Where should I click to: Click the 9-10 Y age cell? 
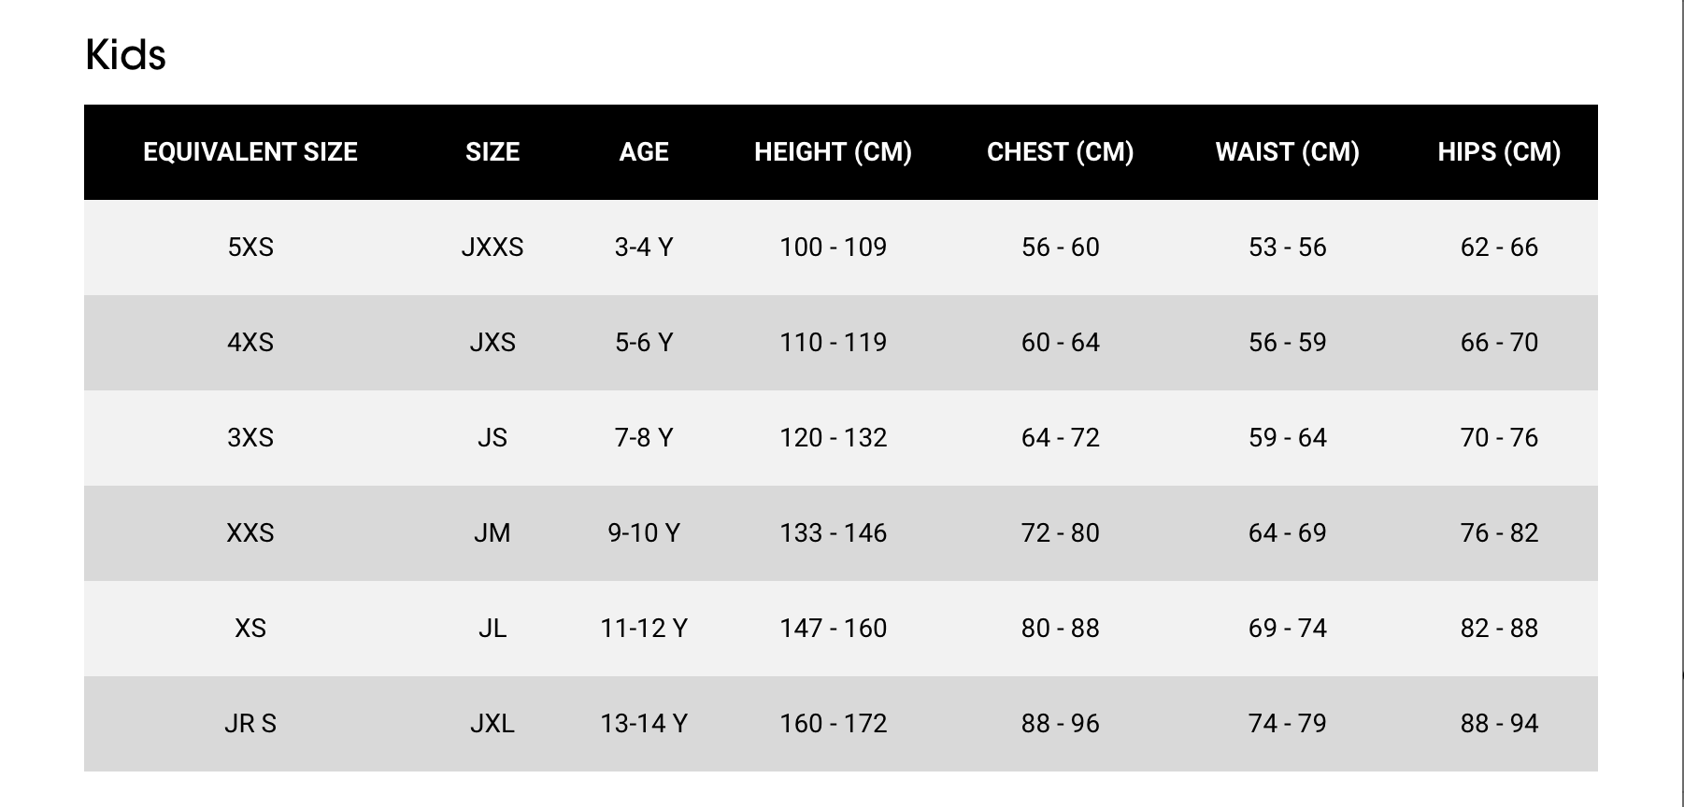(x=644, y=533)
